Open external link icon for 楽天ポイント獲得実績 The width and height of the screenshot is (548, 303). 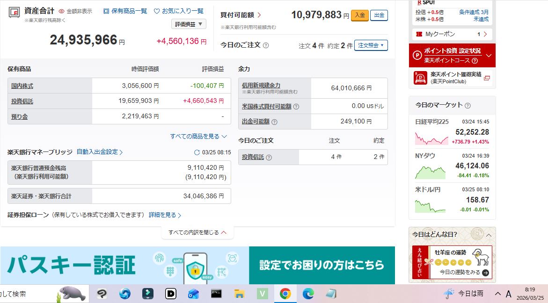click(x=487, y=78)
